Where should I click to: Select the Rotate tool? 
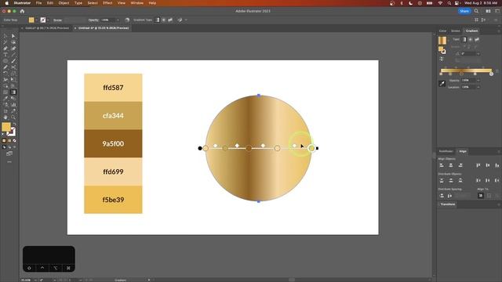[x=5, y=74]
